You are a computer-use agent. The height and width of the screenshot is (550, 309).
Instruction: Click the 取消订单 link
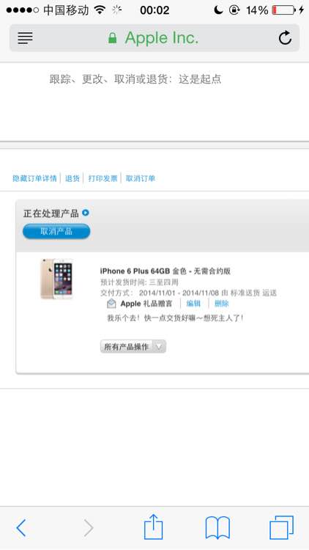click(x=141, y=178)
